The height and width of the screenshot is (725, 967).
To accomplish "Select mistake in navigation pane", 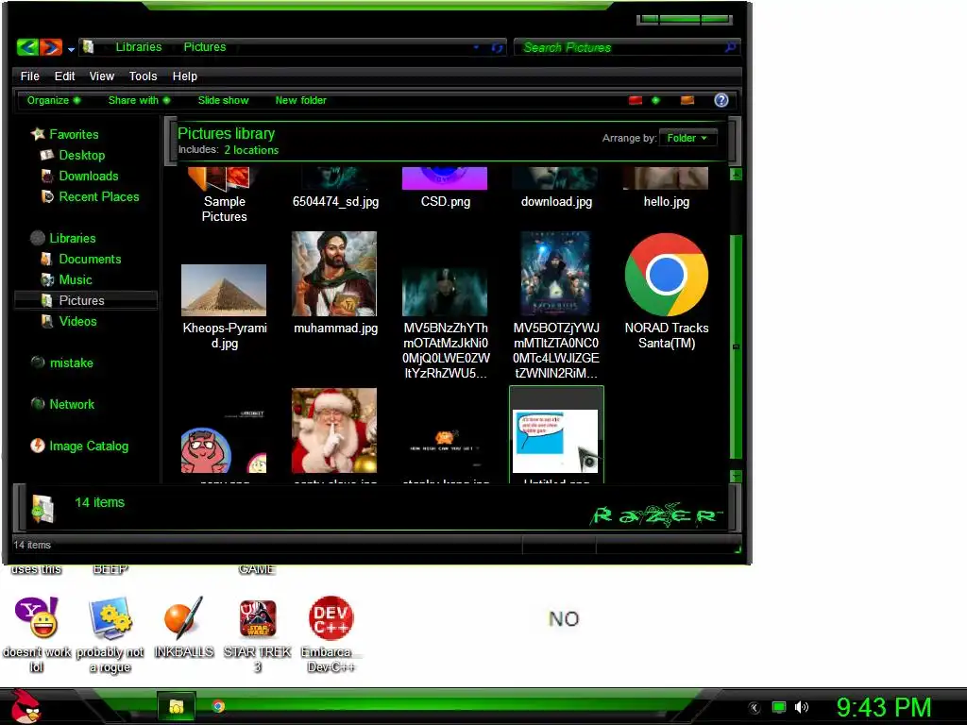I will coord(71,363).
